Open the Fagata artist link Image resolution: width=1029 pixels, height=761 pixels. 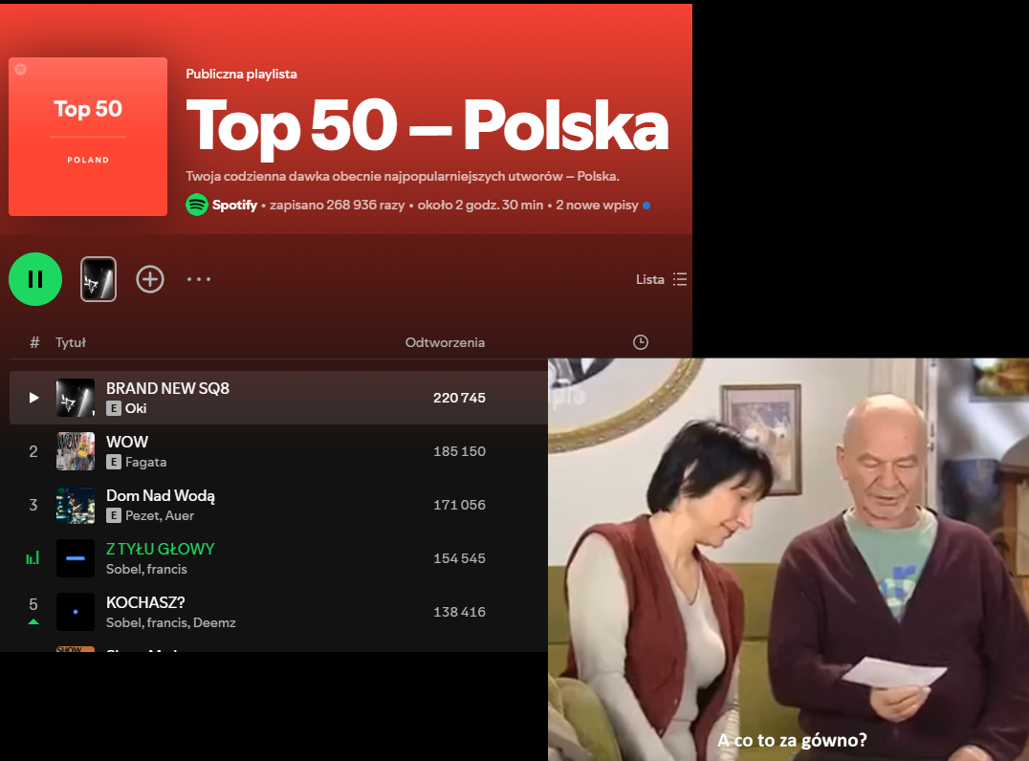145,462
